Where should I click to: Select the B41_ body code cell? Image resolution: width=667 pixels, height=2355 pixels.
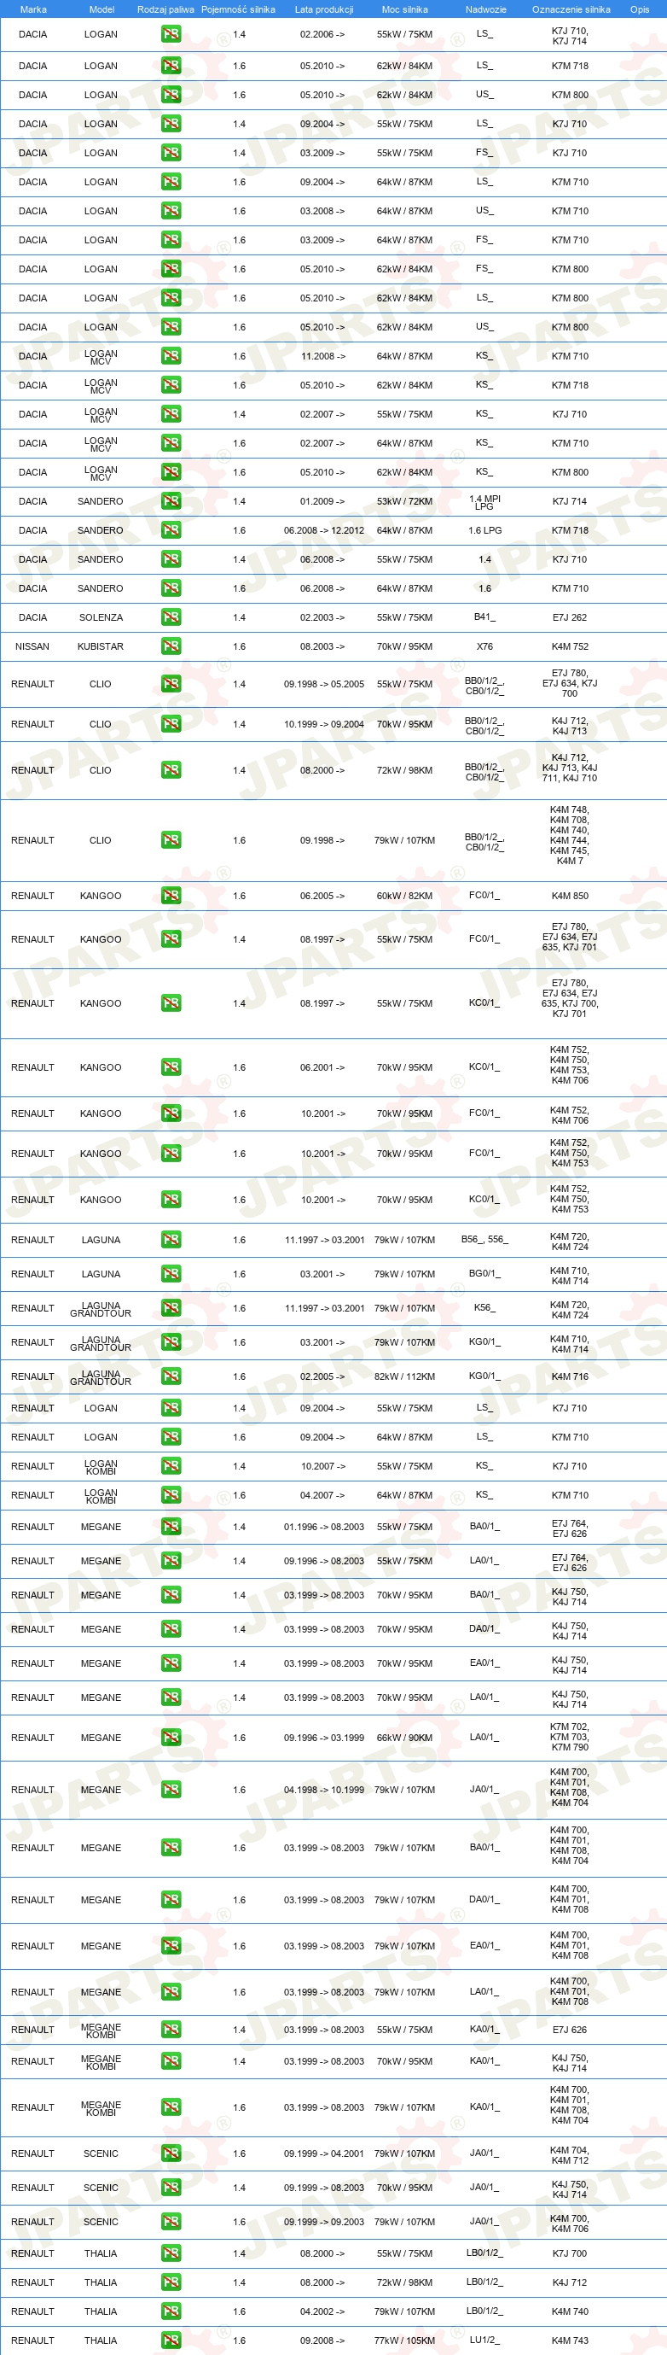pyautogui.click(x=484, y=617)
